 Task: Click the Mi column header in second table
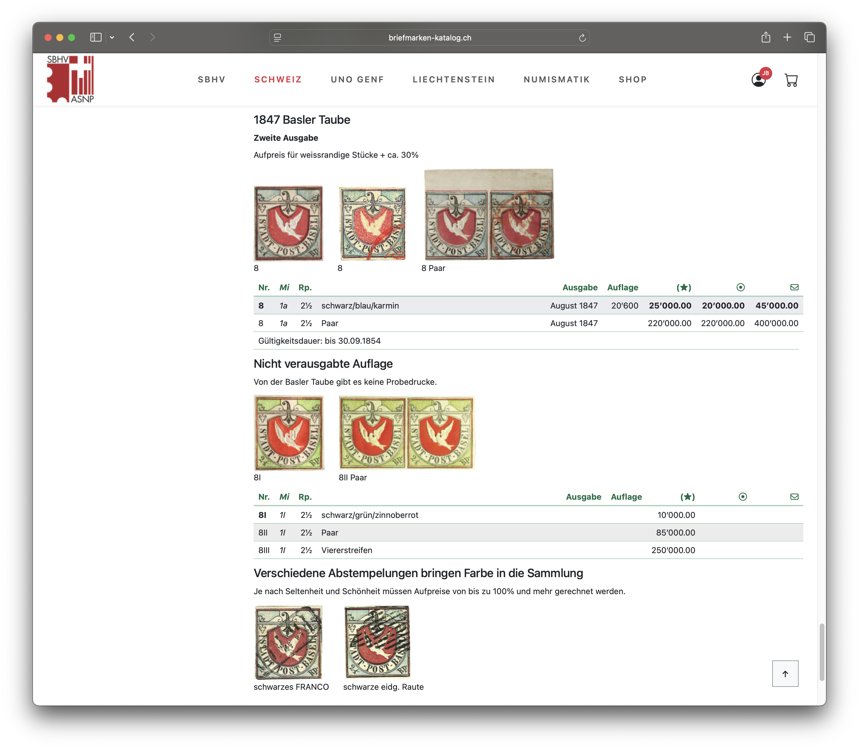(284, 496)
